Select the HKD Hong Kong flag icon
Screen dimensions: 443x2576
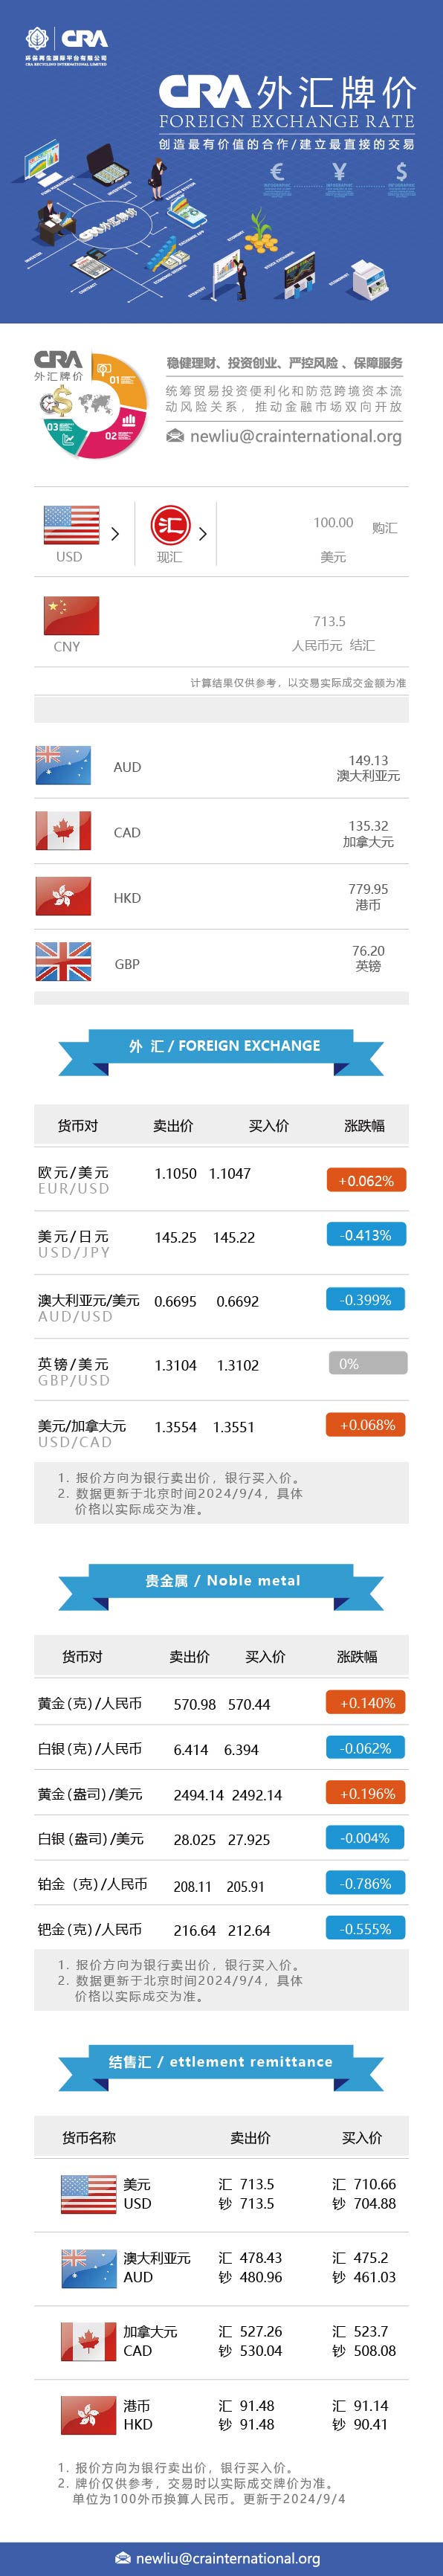[x=63, y=897]
